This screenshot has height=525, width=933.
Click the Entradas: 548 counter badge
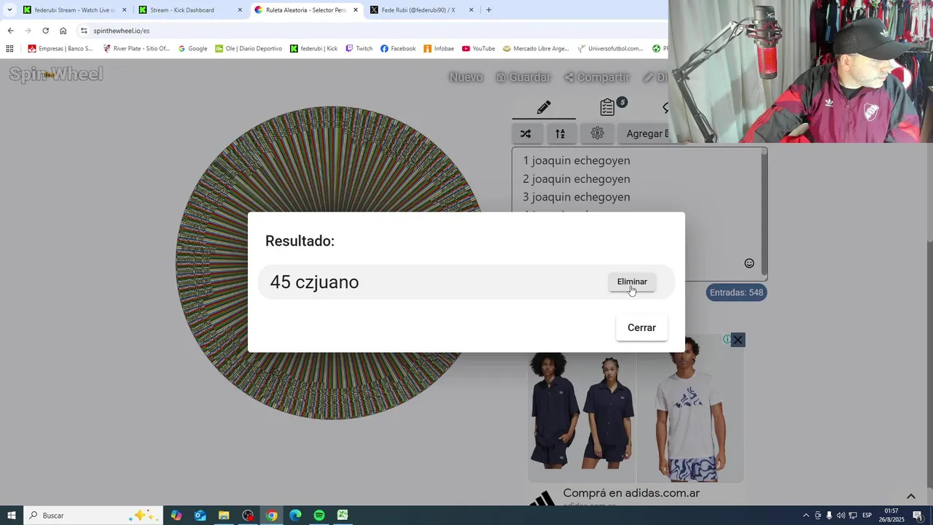[736, 292]
